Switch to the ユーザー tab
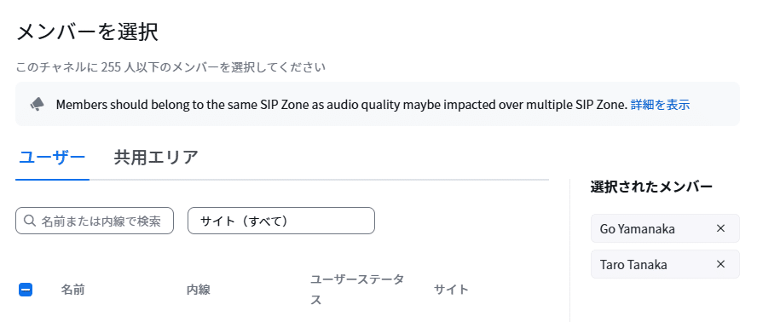 [x=52, y=158]
